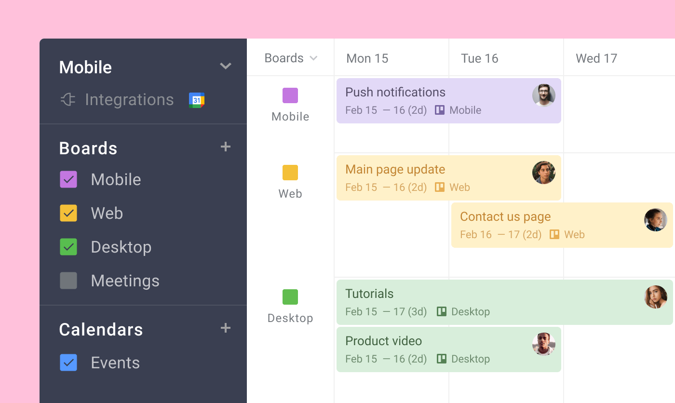Select the Integrations plug icon
This screenshot has width=675, height=403.
point(68,99)
